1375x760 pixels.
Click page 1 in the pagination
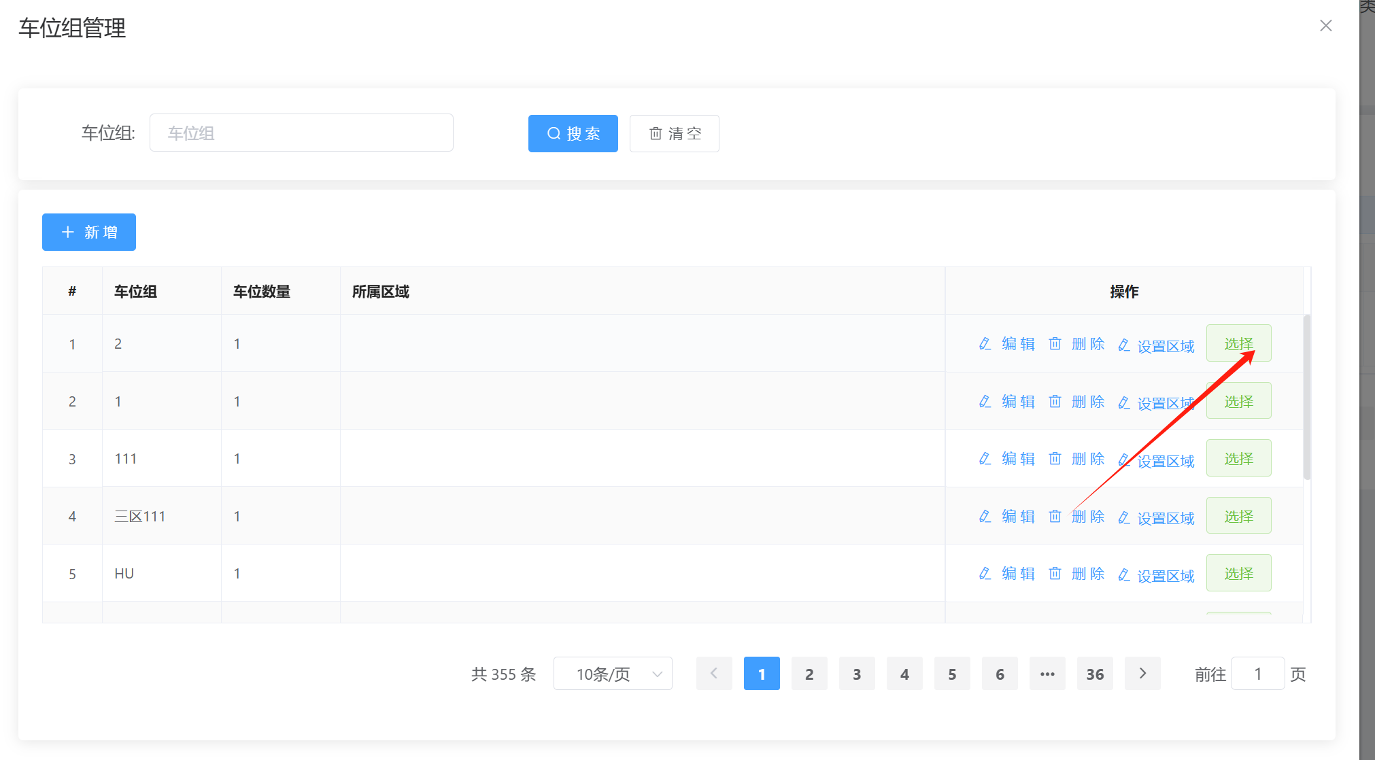coord(762,674)
